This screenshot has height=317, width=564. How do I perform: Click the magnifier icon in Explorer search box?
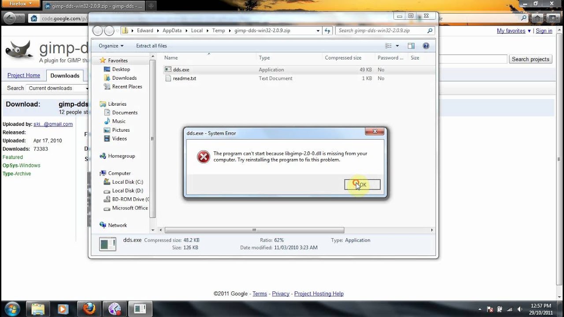[x=430, y=30]
